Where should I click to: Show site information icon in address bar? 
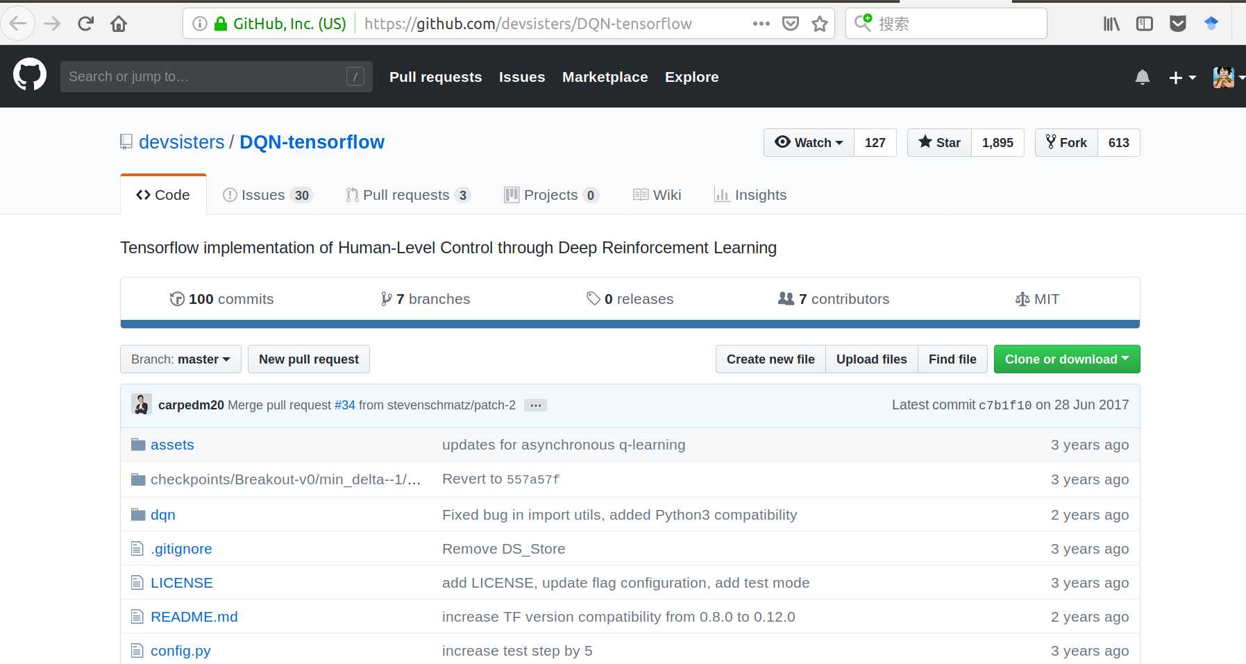coord(200,24)
